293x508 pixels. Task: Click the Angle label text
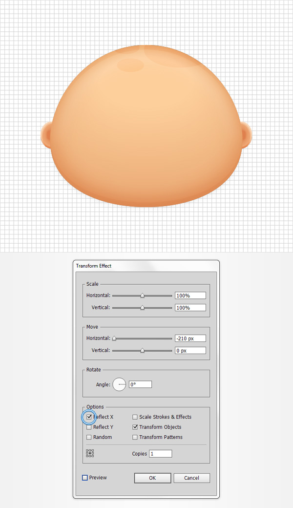click(103, 384)
